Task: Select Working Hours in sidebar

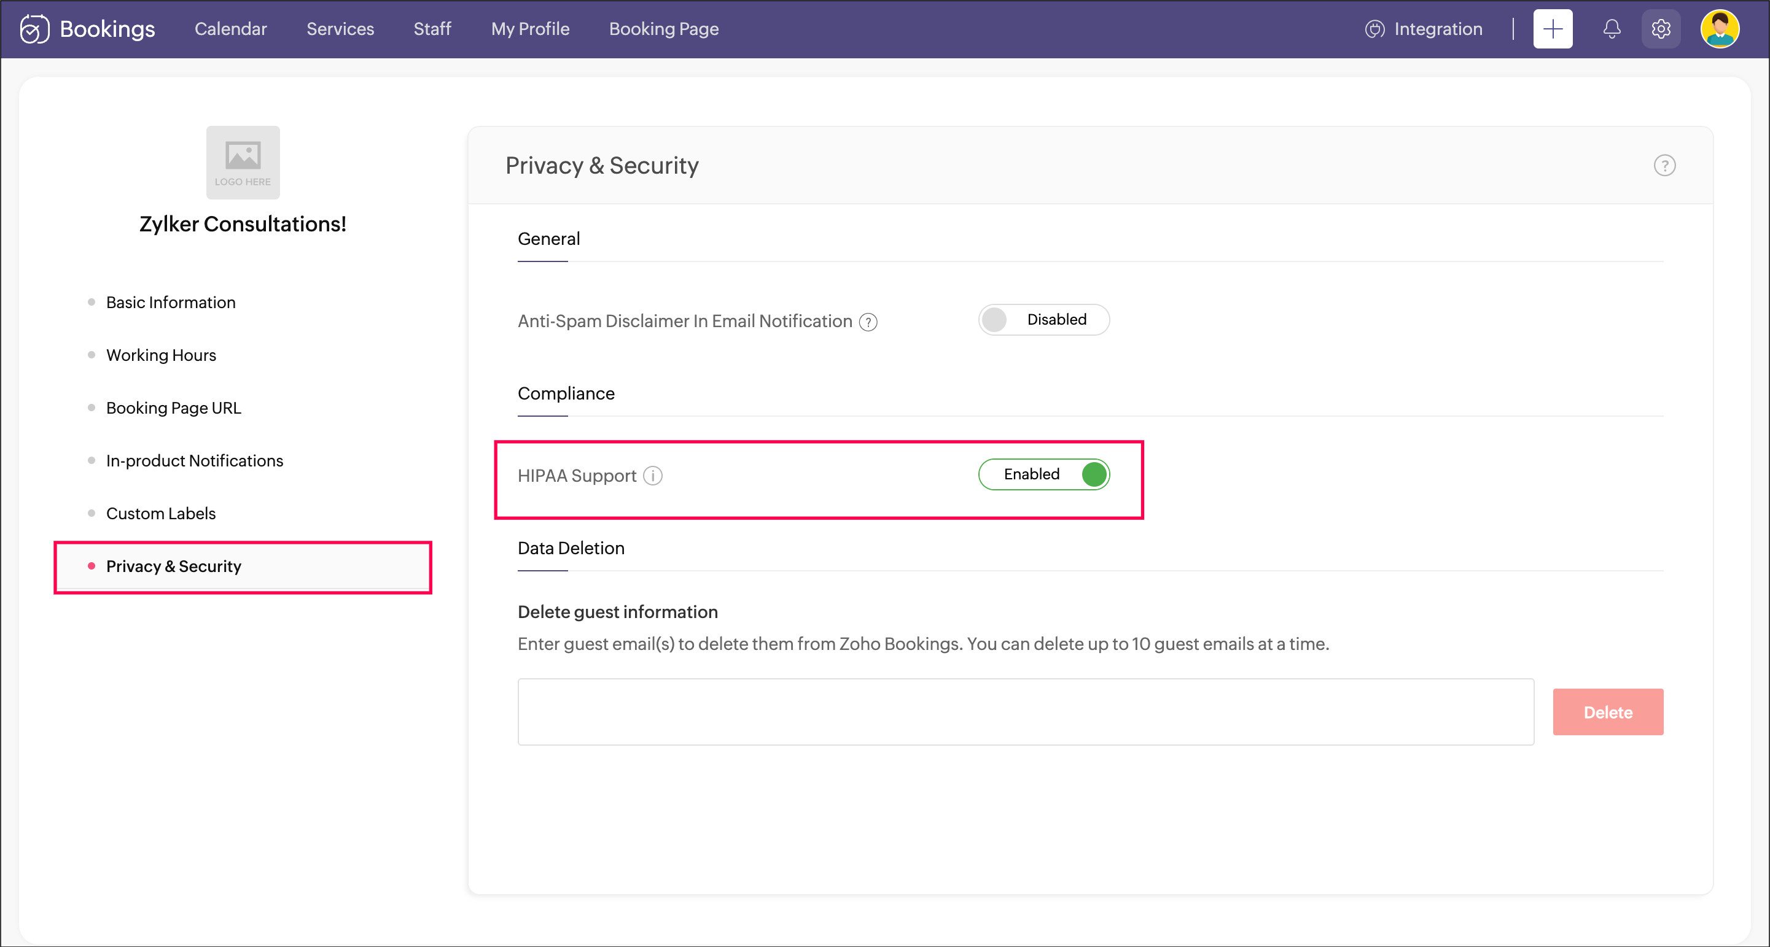Action: [x=161, y=355]
